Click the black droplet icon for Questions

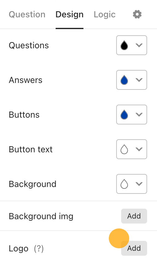[x=124, y=45]
